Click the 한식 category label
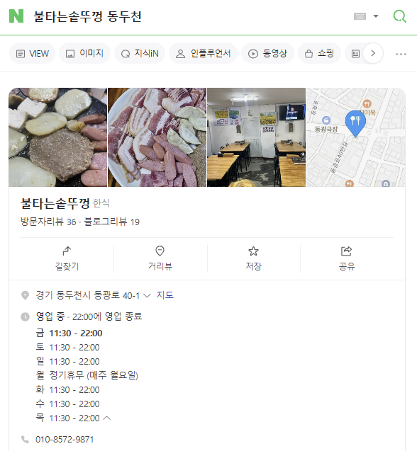The image size is (417, 451). point(101,203)
